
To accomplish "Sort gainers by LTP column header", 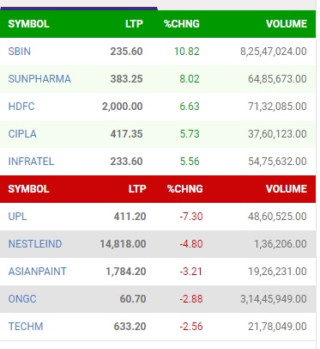I will click(x=134, y=24).
